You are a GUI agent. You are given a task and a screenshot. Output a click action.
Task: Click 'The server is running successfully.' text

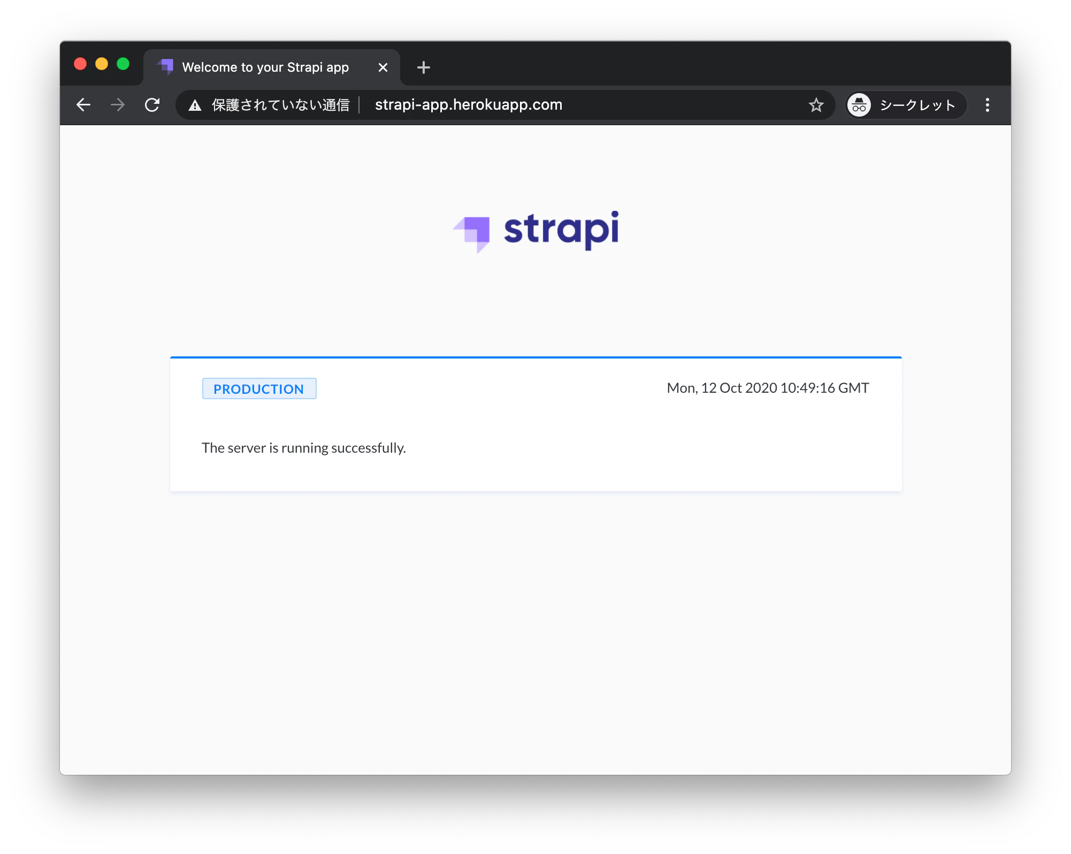[304, 448]
